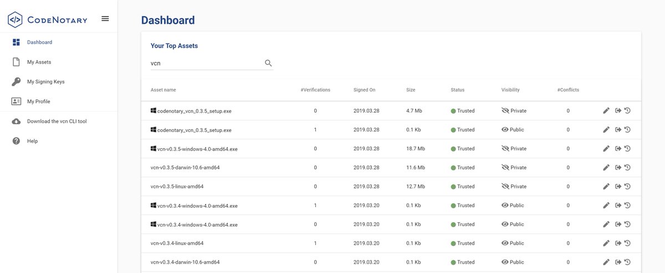Click export arrow for vcn-v0.3.5-windows-4.0-amd64.exe
Viewport: 665px width, 273px height.
click(618, 149)
